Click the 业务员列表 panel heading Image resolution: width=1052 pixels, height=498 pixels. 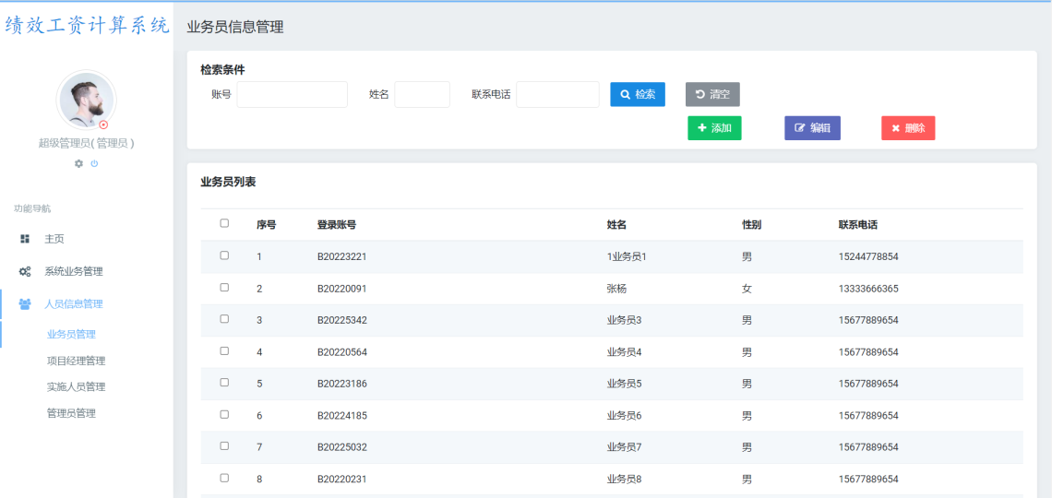228,182
